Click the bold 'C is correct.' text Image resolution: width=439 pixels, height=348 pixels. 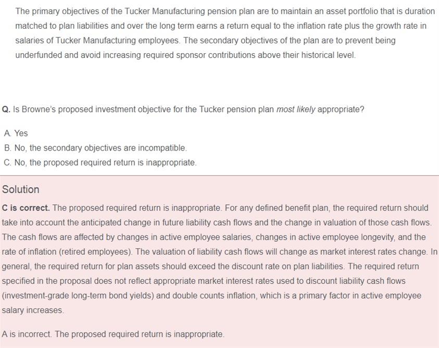(x=26, y=208)
